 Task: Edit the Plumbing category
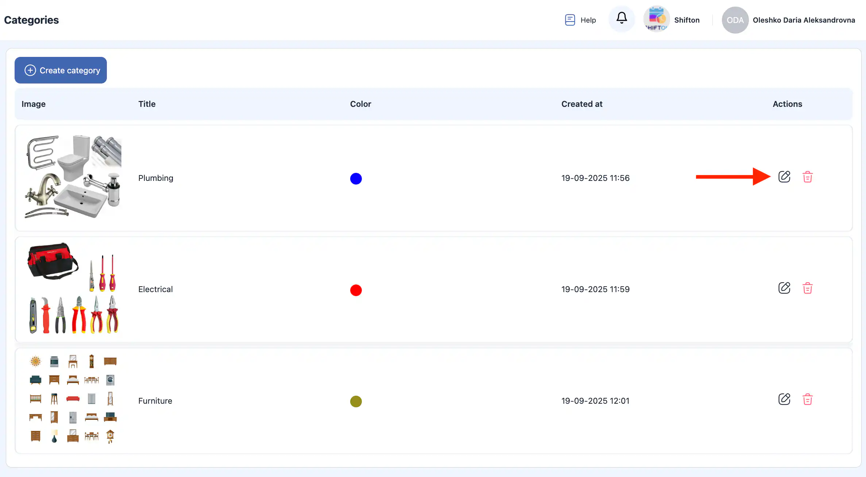[784, 177]
